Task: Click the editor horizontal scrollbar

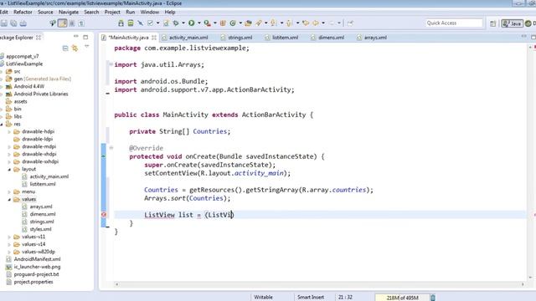Action: tap(319, 284)
